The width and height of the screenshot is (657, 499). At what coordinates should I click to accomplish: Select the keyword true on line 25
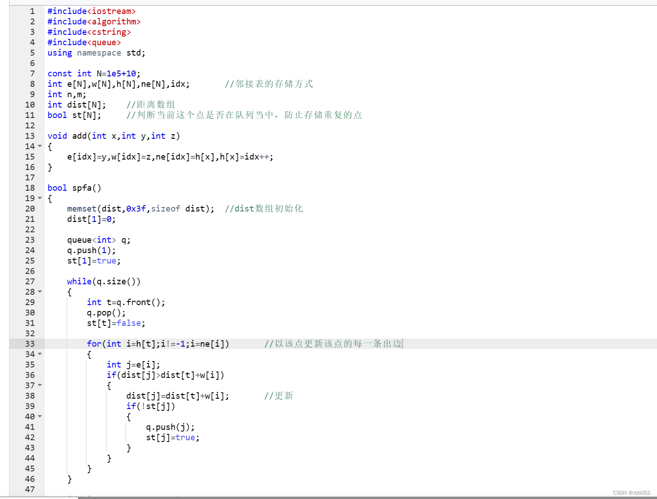pyautogui.click(x=107, y=260)
